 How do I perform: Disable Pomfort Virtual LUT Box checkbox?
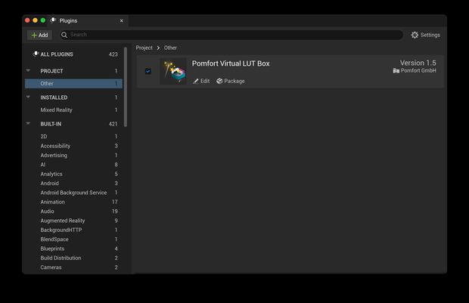pyautogui.click(x=148, y=71)
